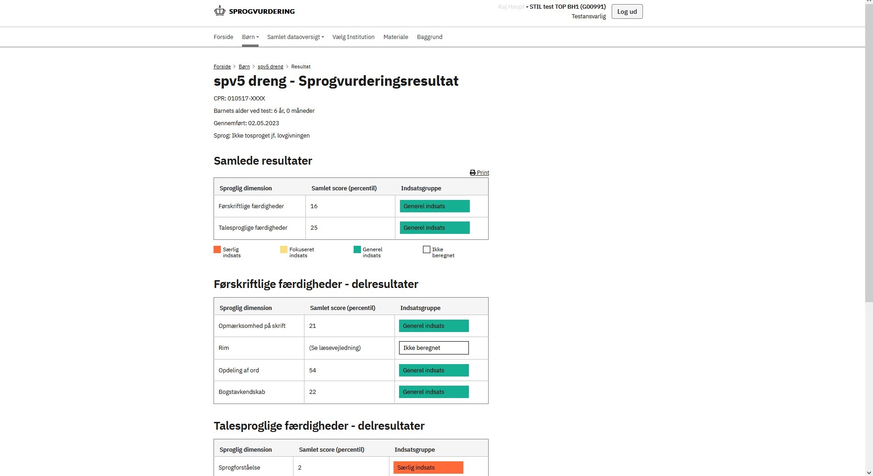Click the white Ikke beregnet legend swatch
The height and width of the screenshot is (476, 873).
427,249
